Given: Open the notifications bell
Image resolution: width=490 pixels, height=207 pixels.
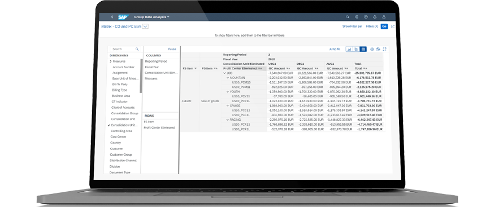Looking at the screenshot, I should pos(375,17).
